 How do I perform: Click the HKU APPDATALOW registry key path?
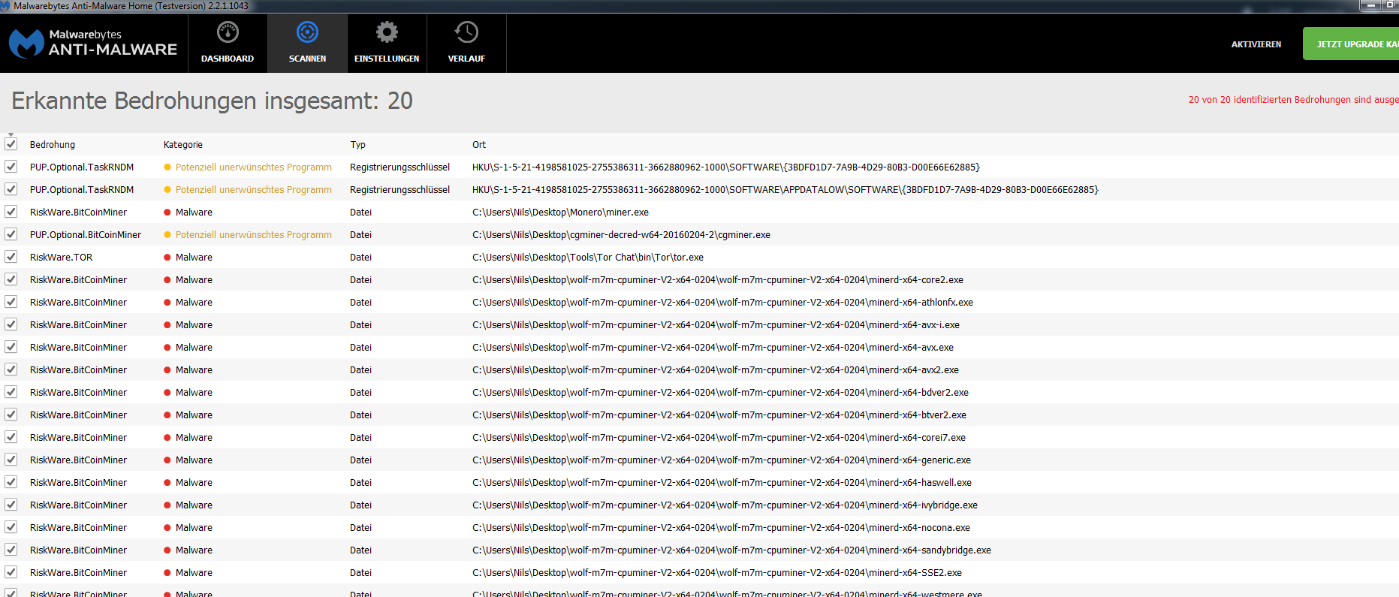[x=785, y=189]
